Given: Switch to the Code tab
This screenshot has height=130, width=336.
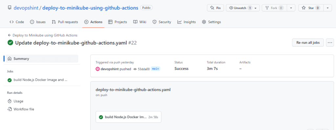Looking at the screenshot, I should pyautogui.click(x=17, y=22).
